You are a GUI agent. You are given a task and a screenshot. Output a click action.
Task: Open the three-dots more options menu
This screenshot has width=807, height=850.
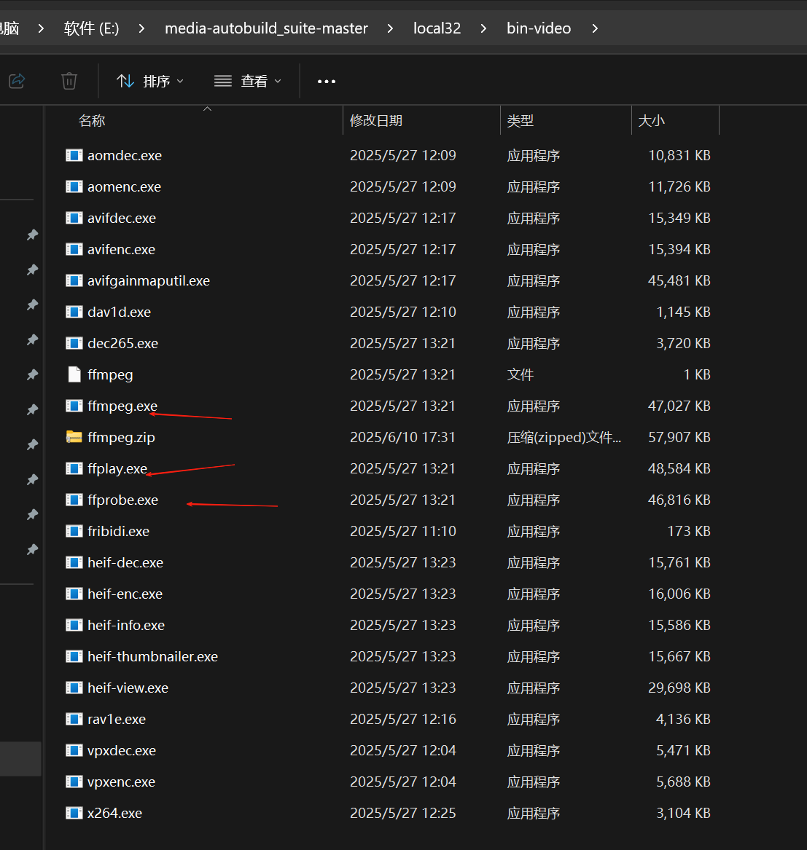pos(326,82)
